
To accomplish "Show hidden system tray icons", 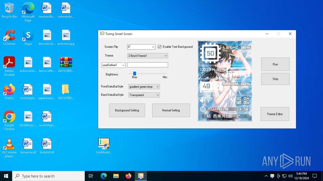I will coord(266,176).
